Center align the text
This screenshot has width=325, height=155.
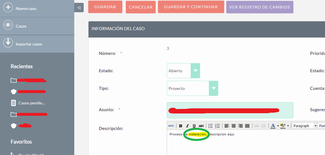click(x=234, y=126)
